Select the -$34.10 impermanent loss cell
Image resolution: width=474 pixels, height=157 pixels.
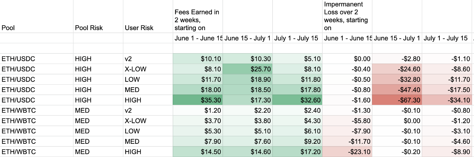pos(447,100)
